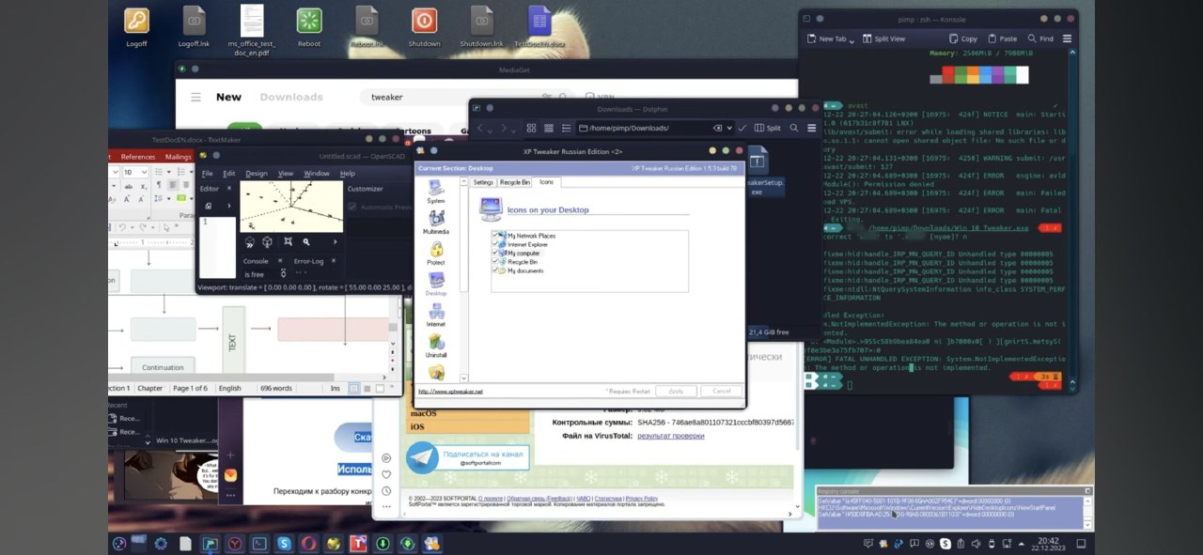The image size is (1203, 555).
Task: Switch to Recycle Bin tab in XP Tweaker
Action: 515,182
